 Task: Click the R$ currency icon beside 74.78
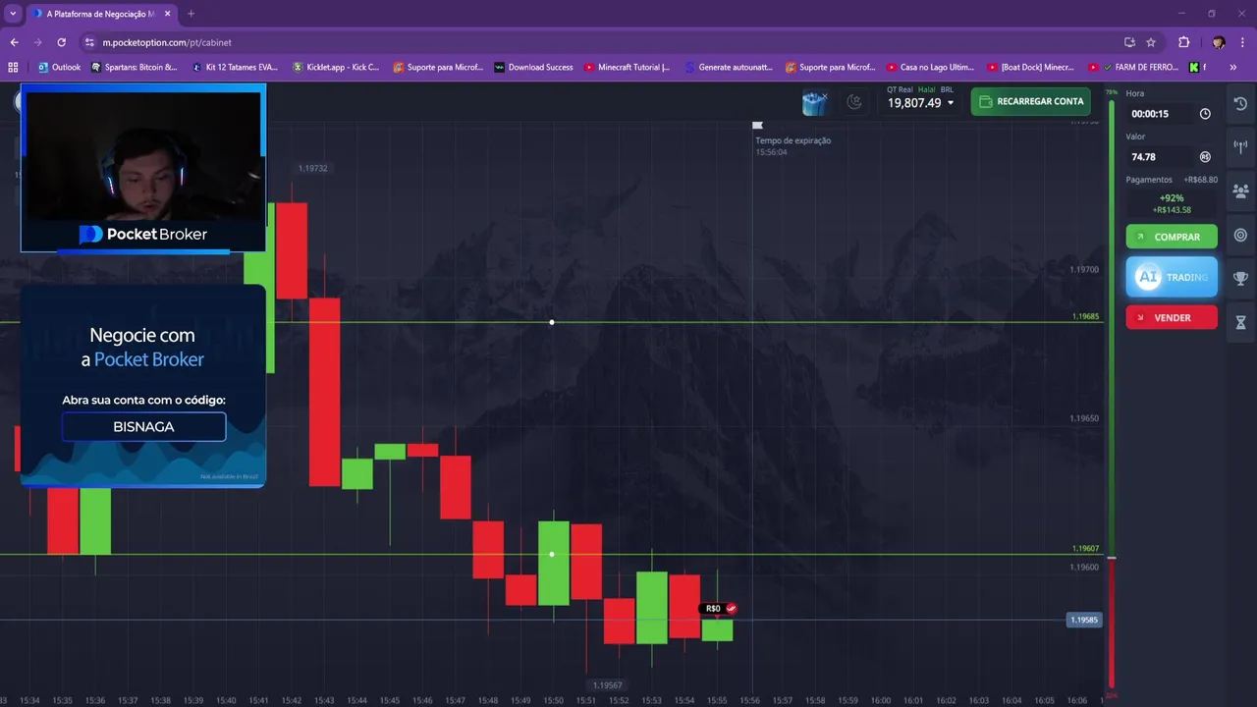click(x=1205, y=157)
